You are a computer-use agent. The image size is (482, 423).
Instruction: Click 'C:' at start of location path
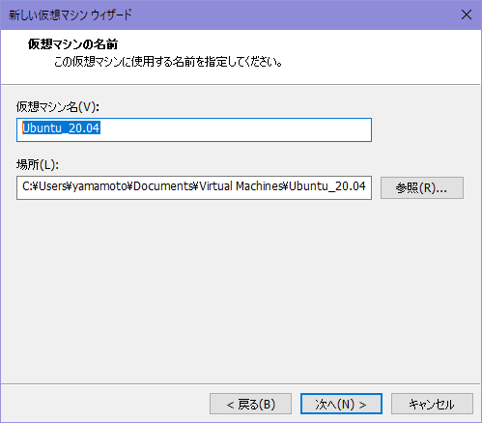[x=27, y=186]
